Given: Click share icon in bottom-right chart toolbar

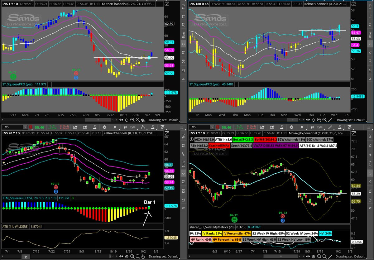Looking at the screenshot, I should pos(262,127).
